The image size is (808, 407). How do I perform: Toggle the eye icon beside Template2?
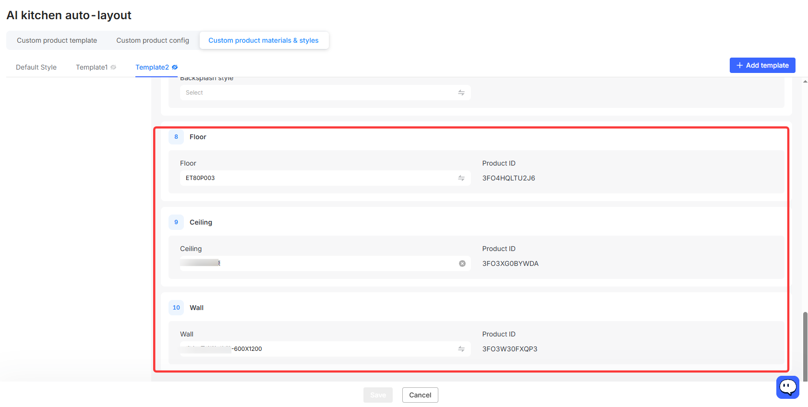pyautogui.click(x=175, y=67)
